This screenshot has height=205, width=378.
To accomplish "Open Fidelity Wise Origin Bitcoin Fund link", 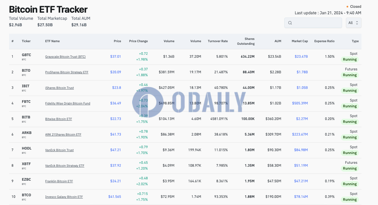I will pos(68,103).
